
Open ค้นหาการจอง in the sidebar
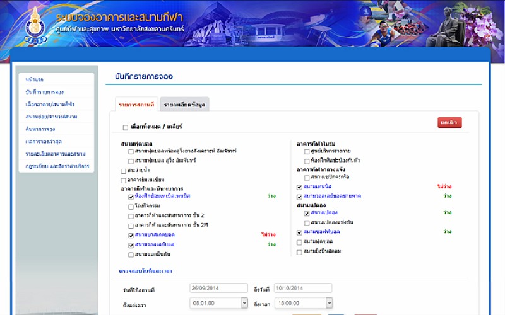[x=40, y=129]
